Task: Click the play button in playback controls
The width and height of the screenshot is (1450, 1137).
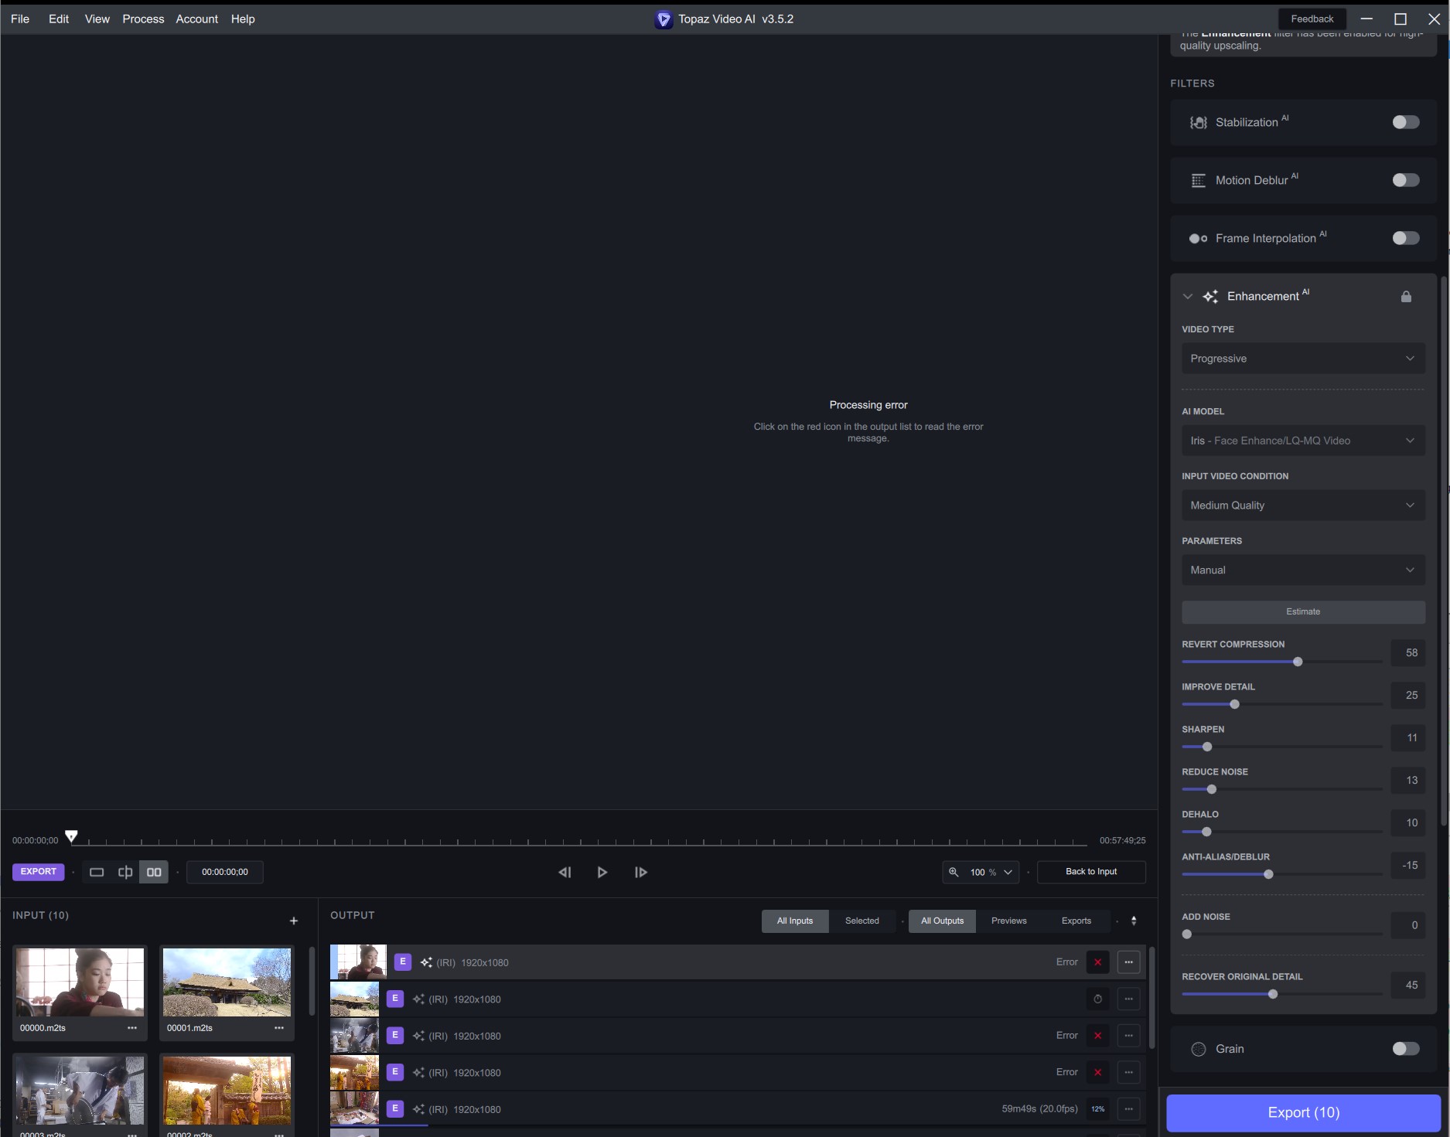Action: pyautogui.click(x=602, y=872)
